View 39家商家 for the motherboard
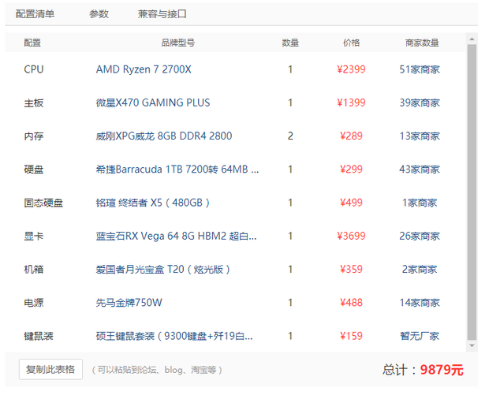The height and width of the screenshot is (395, 489). tap(420, 102)
